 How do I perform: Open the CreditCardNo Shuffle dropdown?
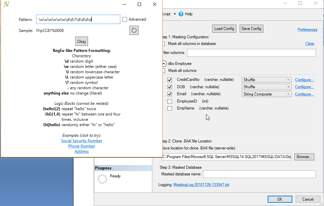point(267,80)
